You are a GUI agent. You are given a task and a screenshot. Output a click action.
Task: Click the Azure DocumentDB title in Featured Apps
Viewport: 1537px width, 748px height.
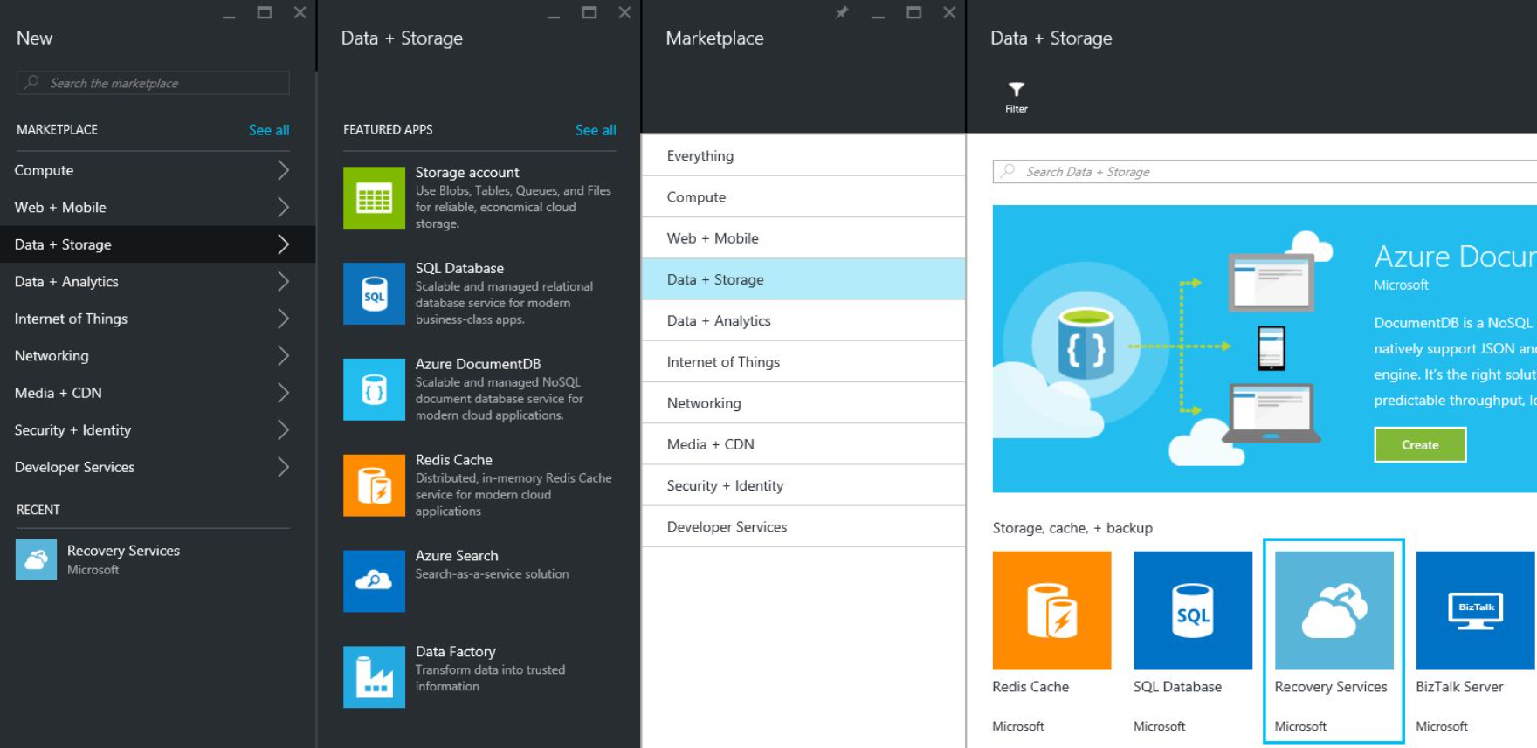point(478,363)
